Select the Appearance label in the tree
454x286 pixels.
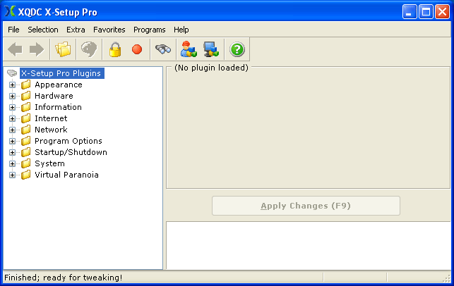coord(59,85)
